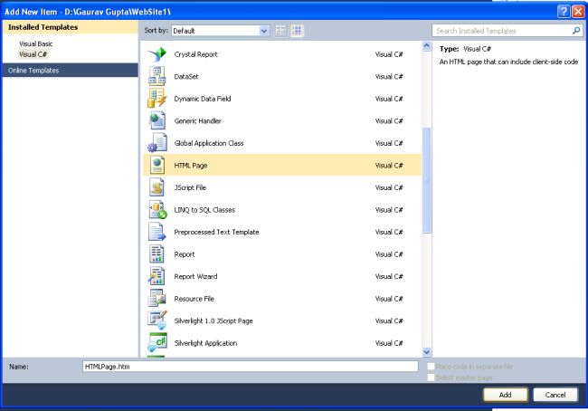This screenshot has height=411, width=588.
Task: Select Visual C# language node
Action: [33, 54]
